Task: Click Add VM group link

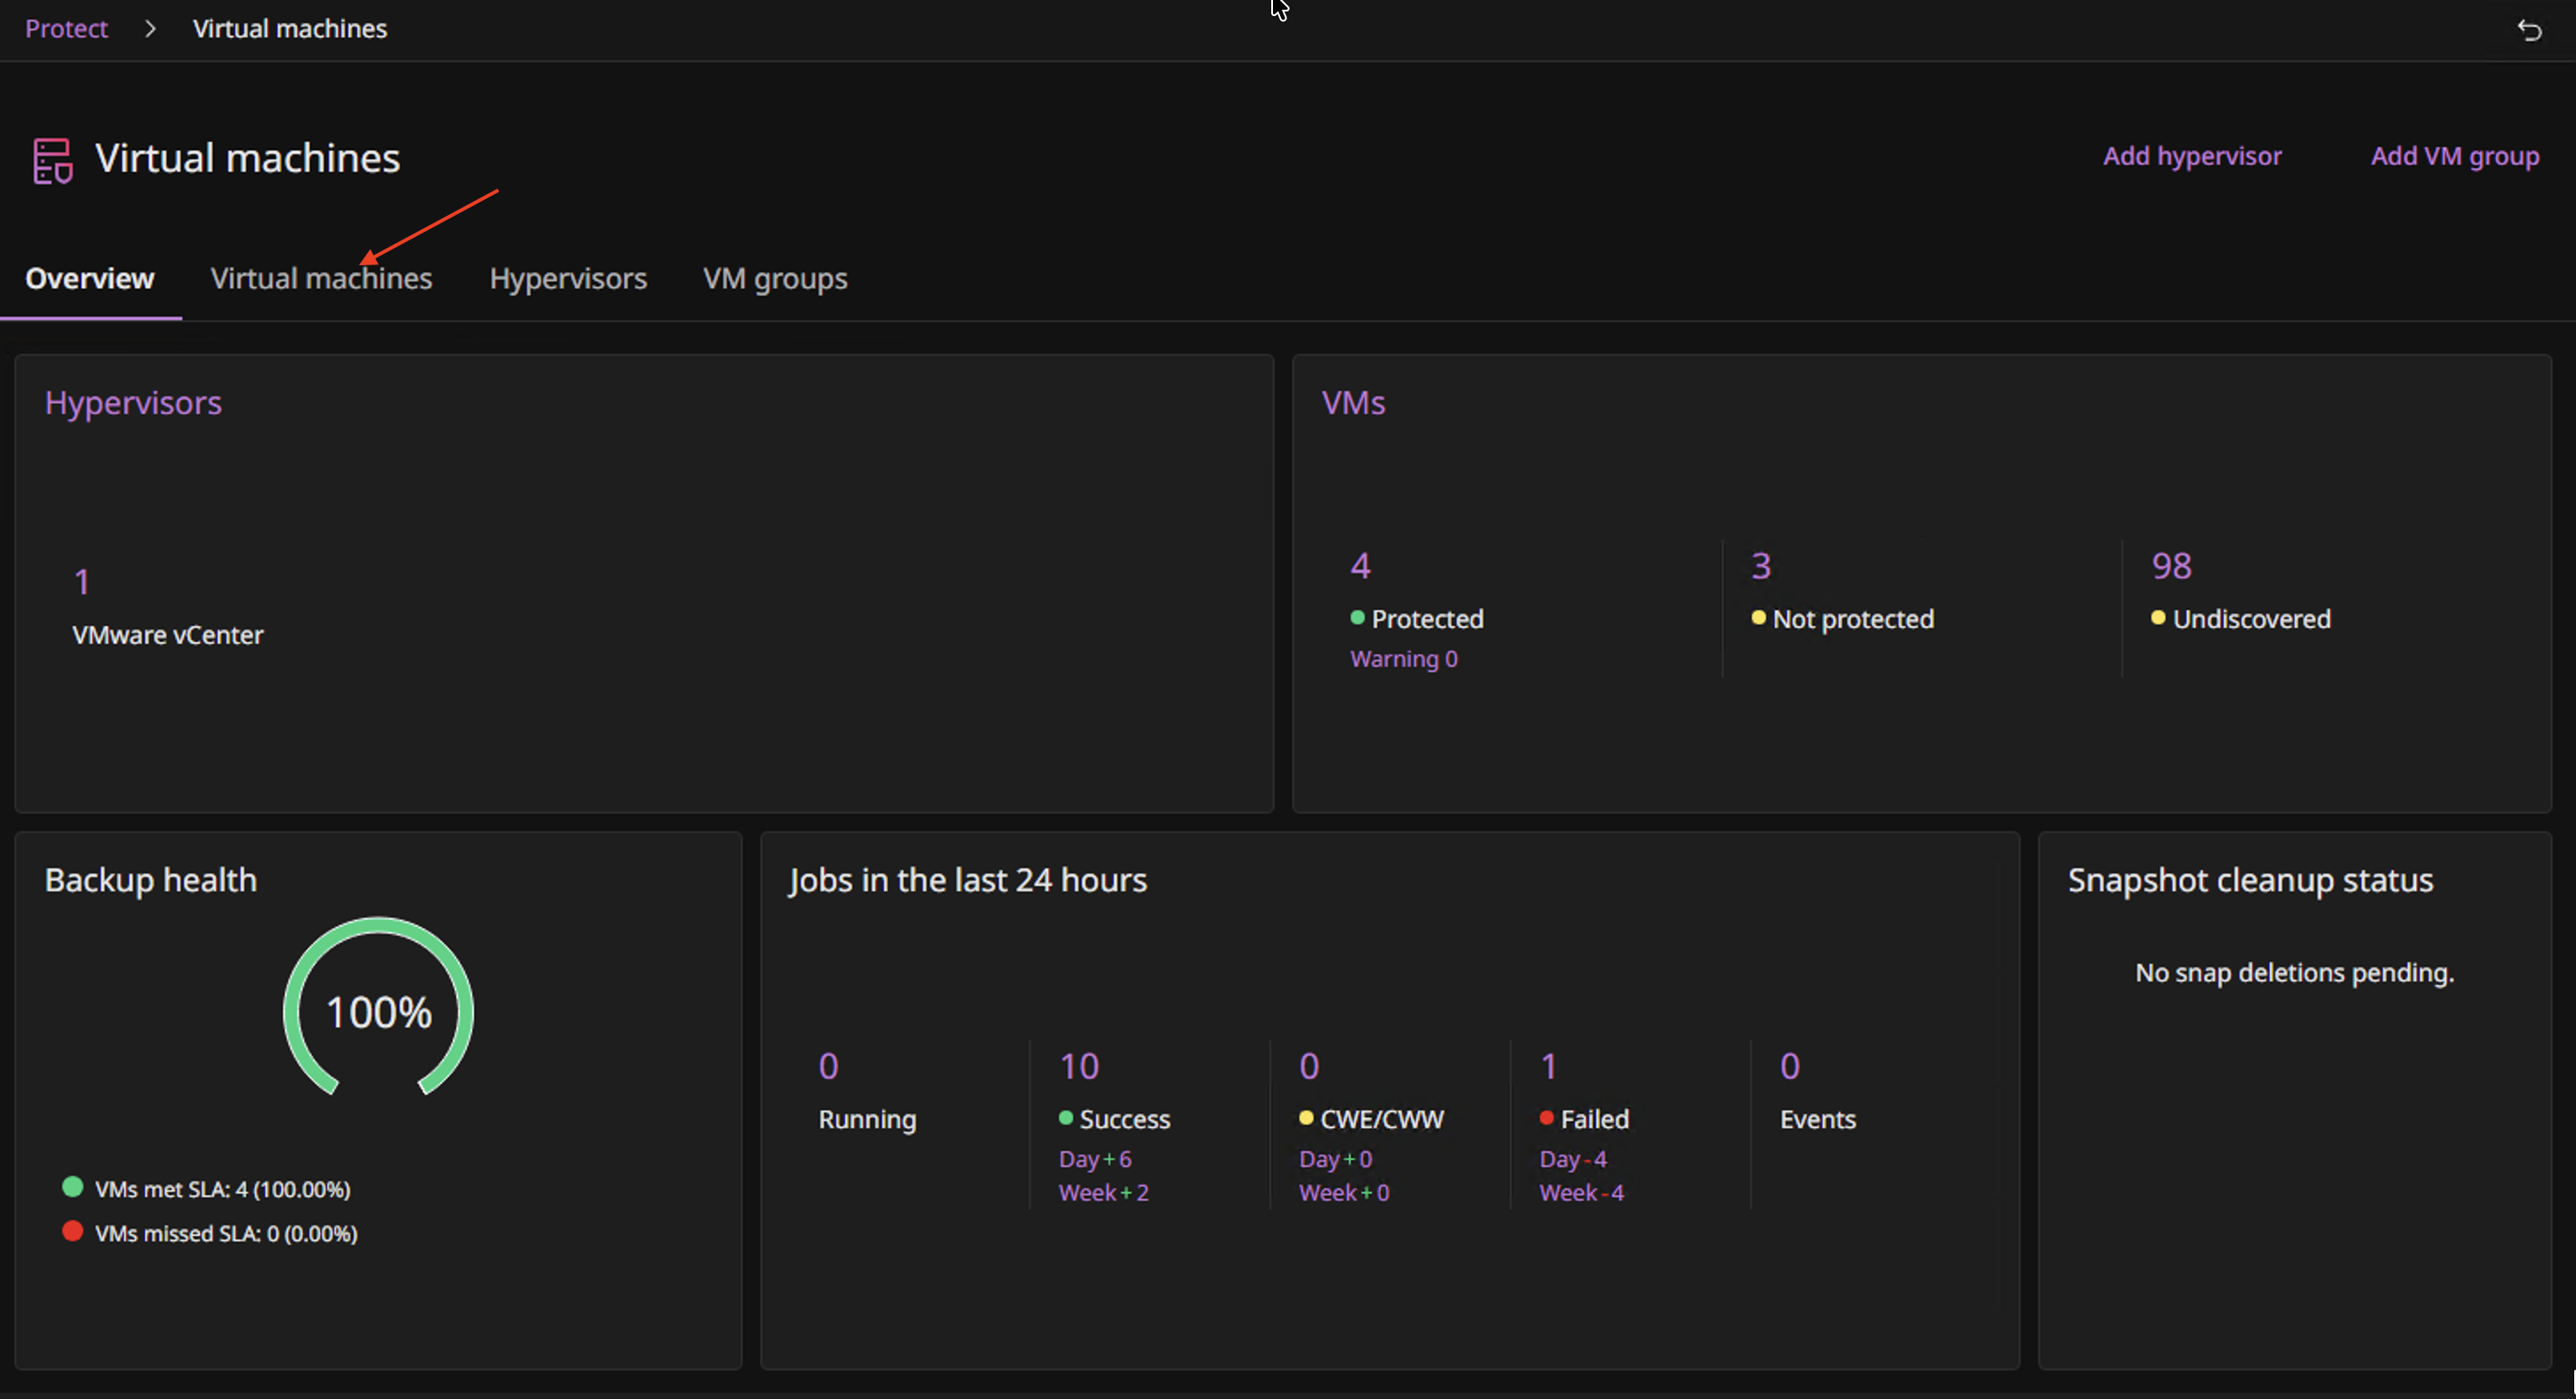Action: (x=2455, y=156)
